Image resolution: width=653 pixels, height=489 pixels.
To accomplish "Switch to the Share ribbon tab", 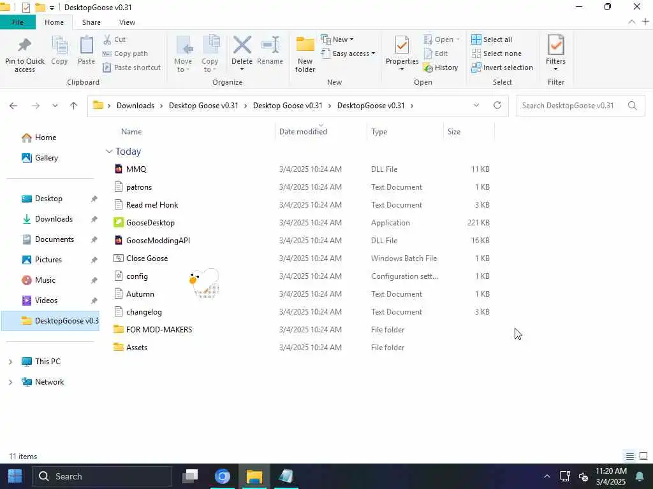I will (x=91, y=22).
